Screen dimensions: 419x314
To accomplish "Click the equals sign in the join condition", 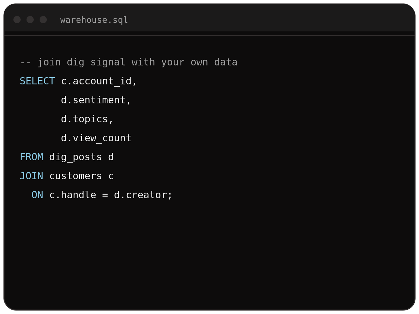I will (105, 195).
